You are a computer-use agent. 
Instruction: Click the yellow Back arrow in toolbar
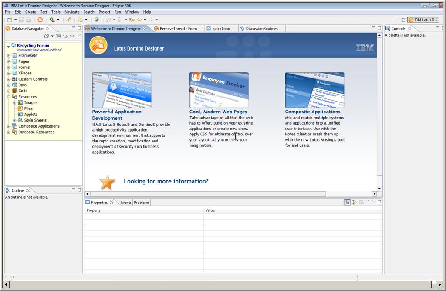pos(139,20)
